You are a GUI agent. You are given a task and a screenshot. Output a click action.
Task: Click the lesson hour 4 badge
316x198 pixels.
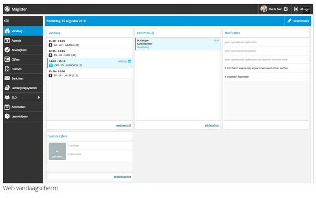pos(51,45)
